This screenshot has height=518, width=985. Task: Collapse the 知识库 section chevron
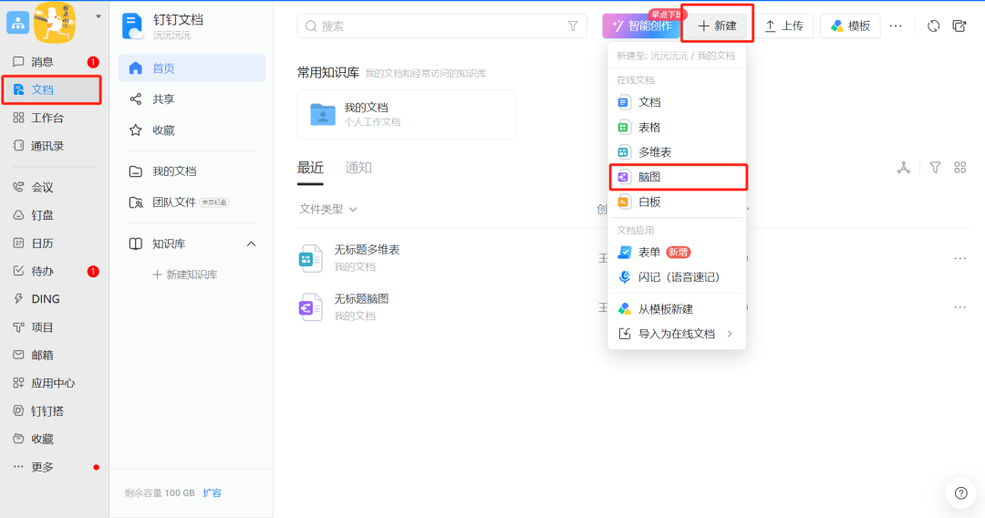[x=252, y=243]
